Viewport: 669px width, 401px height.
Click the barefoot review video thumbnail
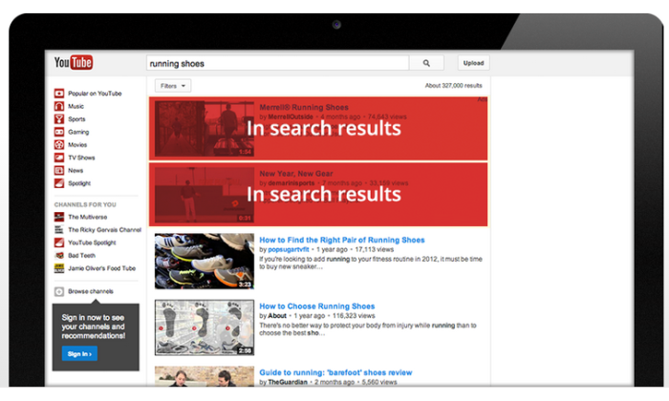205,376
